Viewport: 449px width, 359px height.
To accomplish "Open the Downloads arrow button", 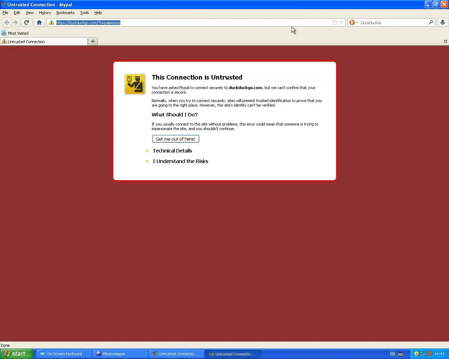I will [443, 22].
